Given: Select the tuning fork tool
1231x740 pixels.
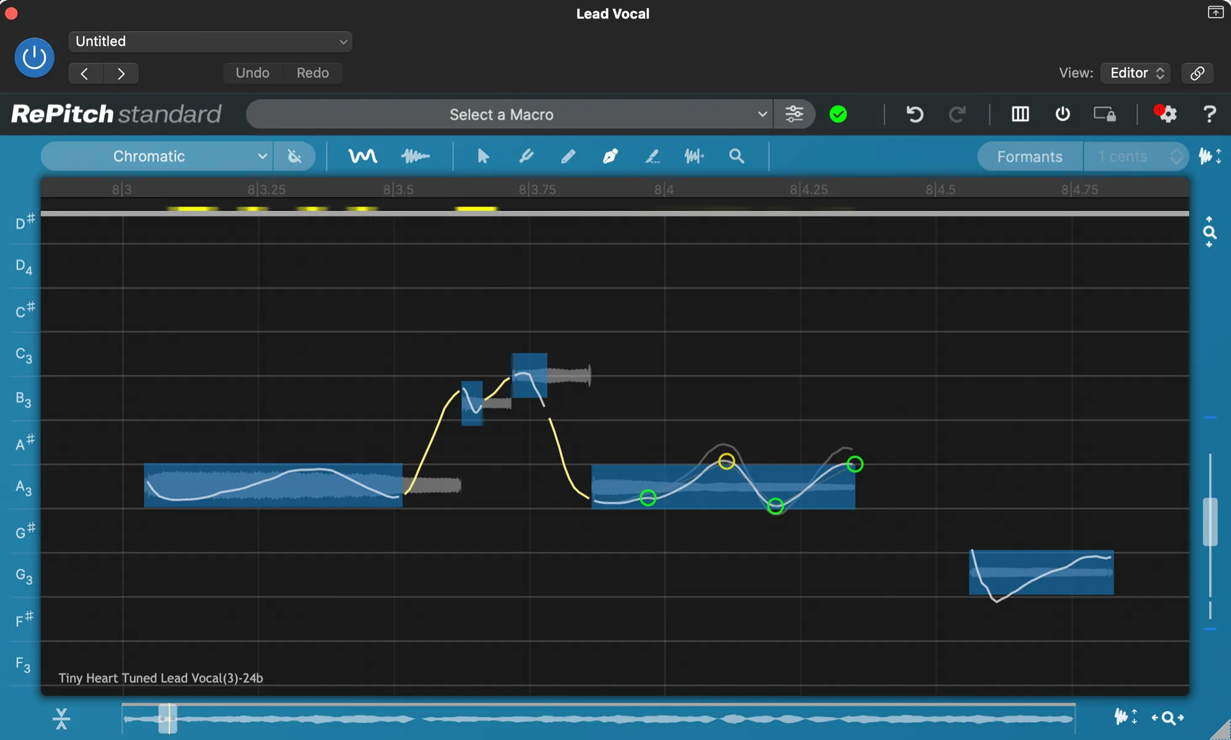Looking at the screenshot, I should coord(527,156).
